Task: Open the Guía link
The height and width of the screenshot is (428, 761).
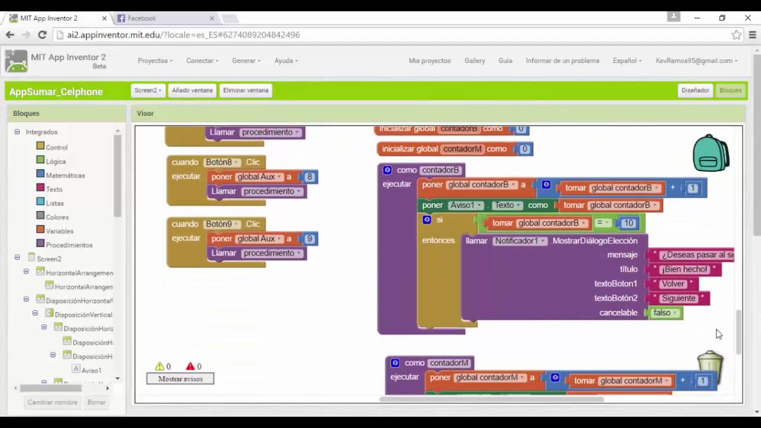Action: 505,61
